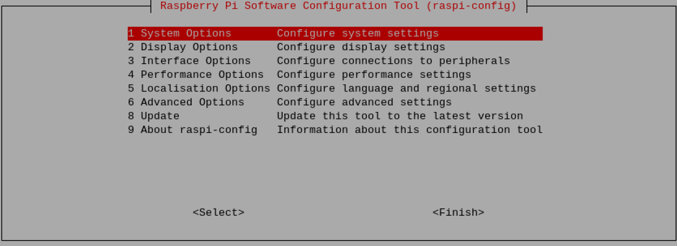Click 'Update this tool to the latest version'
This screenshot has height=246, width=677.
coord(400,116)
